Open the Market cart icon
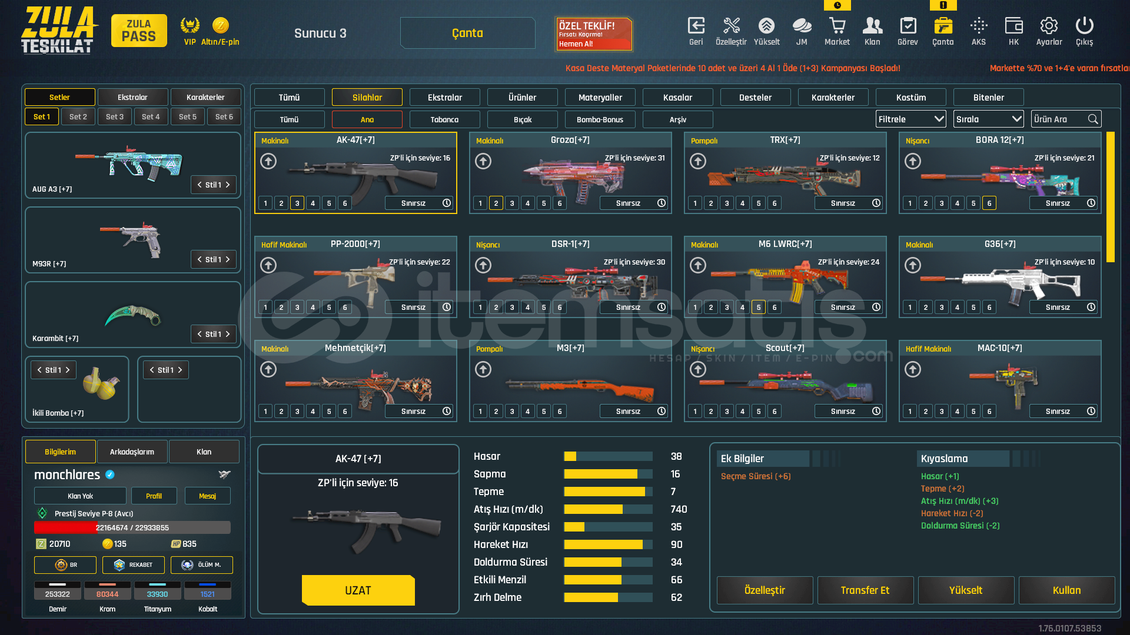 pos(837,26)
